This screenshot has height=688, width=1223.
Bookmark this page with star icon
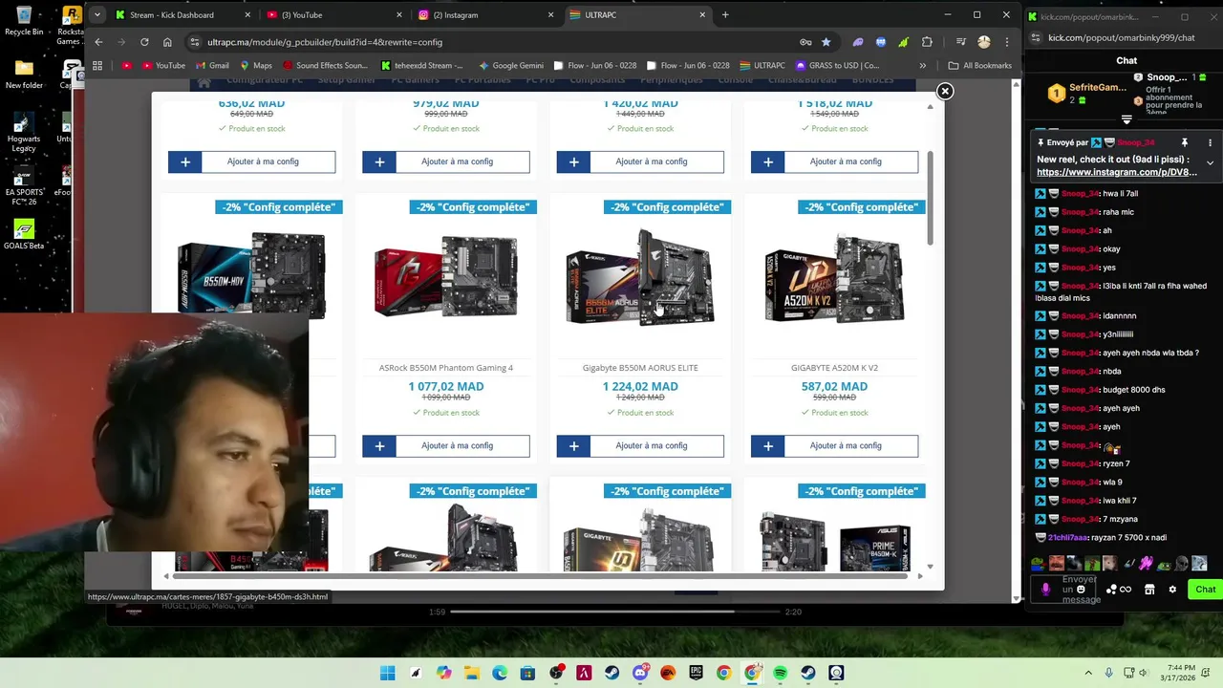pyautogui.click(x=826, y=42)
